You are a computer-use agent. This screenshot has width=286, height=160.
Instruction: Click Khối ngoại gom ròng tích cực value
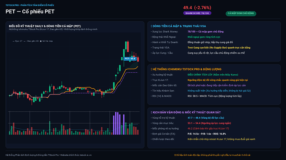pyautogui.click(x=204, y=37)
